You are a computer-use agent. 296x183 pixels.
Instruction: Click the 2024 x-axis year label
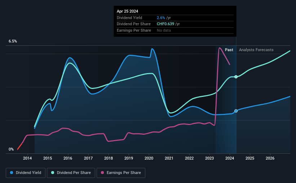230,158
